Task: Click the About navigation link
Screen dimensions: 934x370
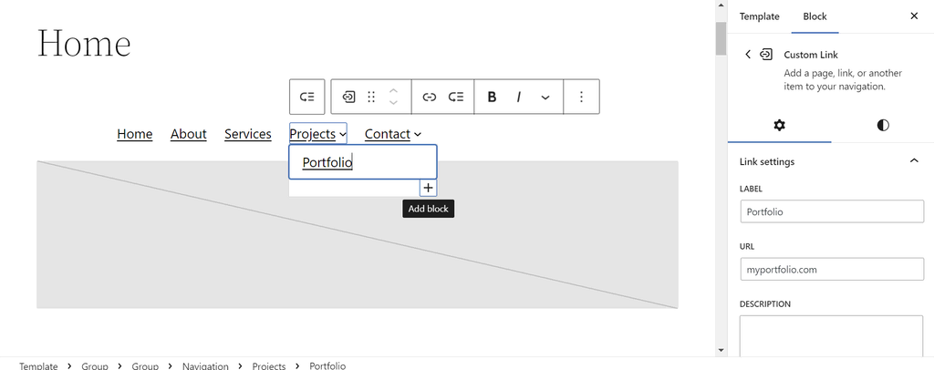Action: [x=188, y=134]
